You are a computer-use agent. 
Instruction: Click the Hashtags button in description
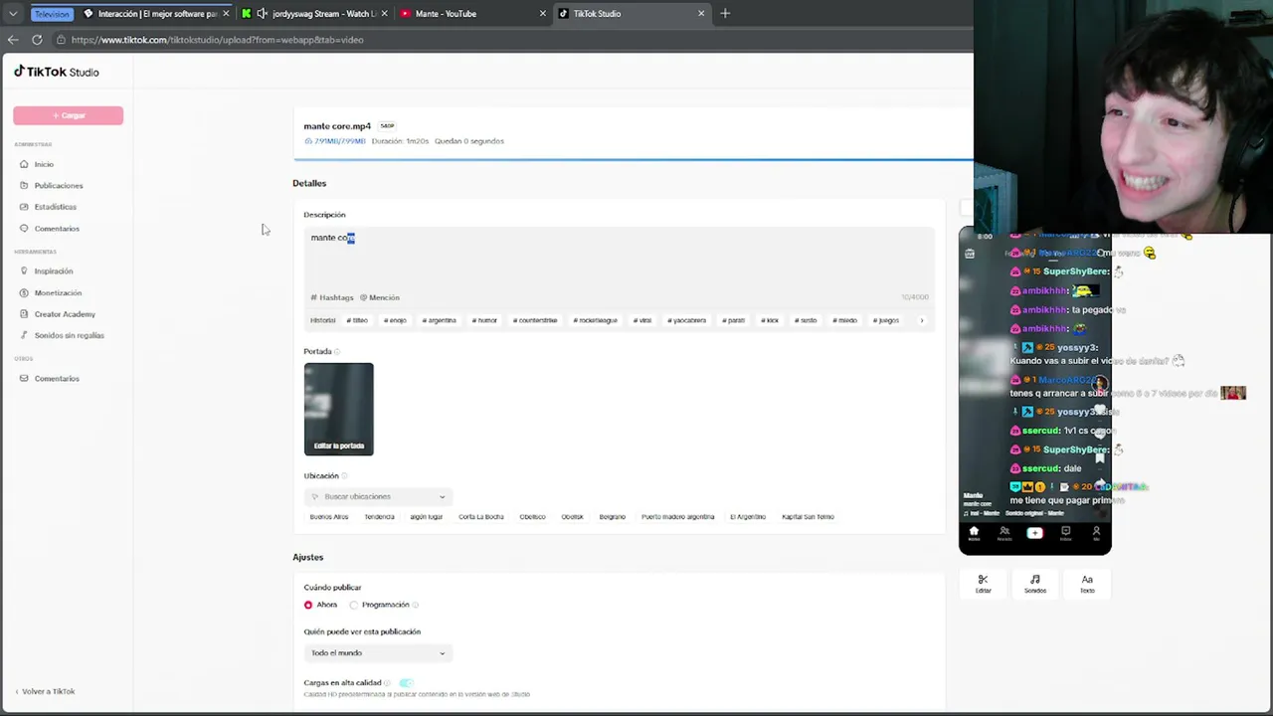332,297
